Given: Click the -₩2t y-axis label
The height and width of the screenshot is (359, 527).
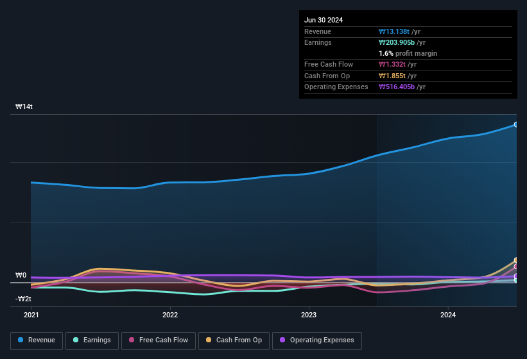Looking at the screenshot, I should click(x=23, y=299).
